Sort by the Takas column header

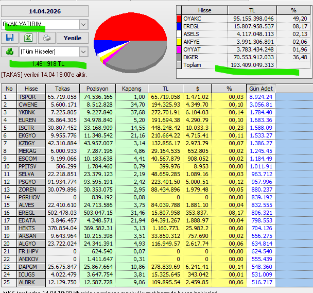coord(62,89)
